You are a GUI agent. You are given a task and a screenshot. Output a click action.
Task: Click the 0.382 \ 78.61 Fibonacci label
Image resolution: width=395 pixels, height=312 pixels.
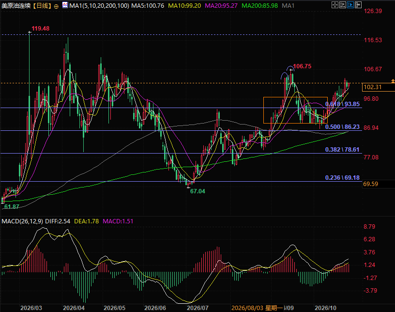click(x=342, y=150)
